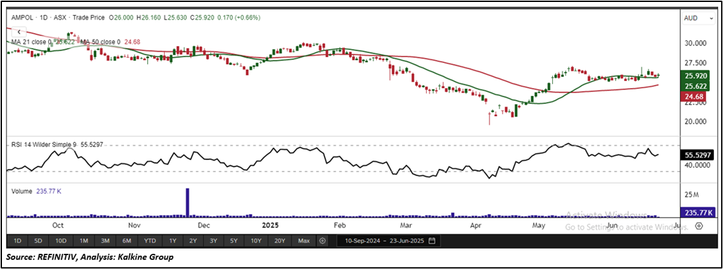Viewport: 723px width, 269px height.
Task: Click the green 25.622 MA value tag
Action: click(694, 86)
